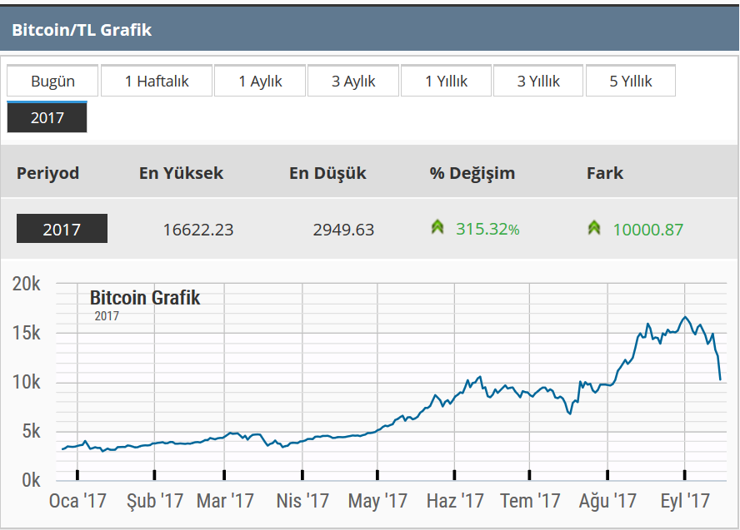Click the En Yüksek column header
The height and width of the screenshot is (530, 740).
[181, 173]
